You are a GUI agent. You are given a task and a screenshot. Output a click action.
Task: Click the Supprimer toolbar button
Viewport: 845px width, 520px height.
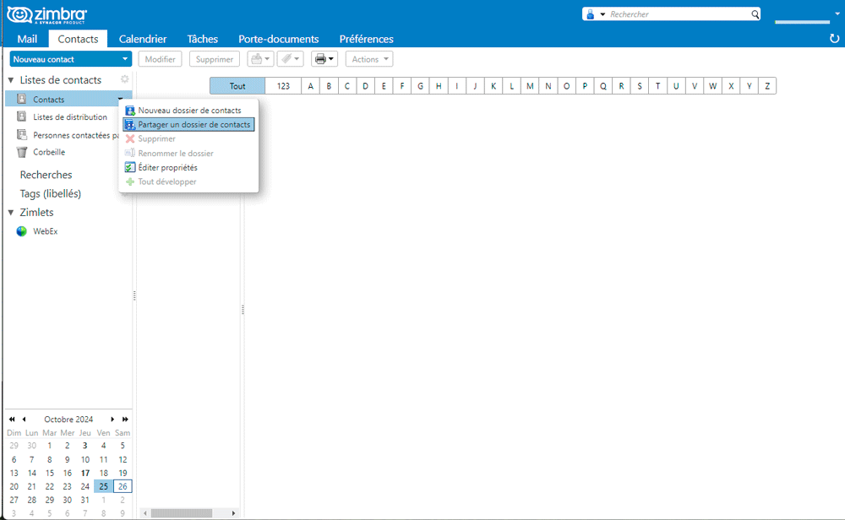(215, 59)
